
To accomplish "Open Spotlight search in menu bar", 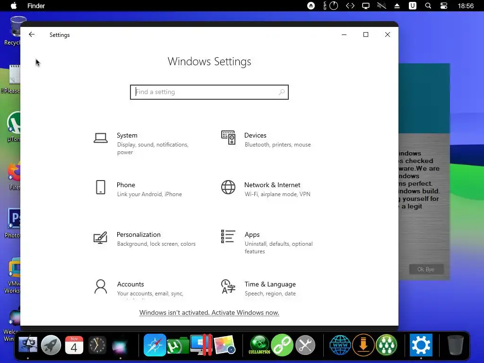I will click(x=428, y=6).
